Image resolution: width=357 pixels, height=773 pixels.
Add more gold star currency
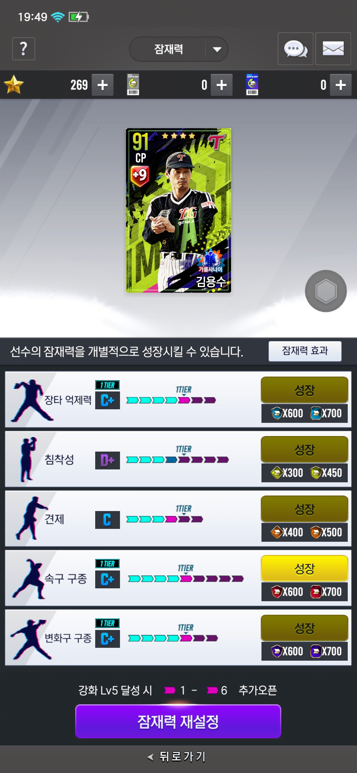tap(102, 85)
